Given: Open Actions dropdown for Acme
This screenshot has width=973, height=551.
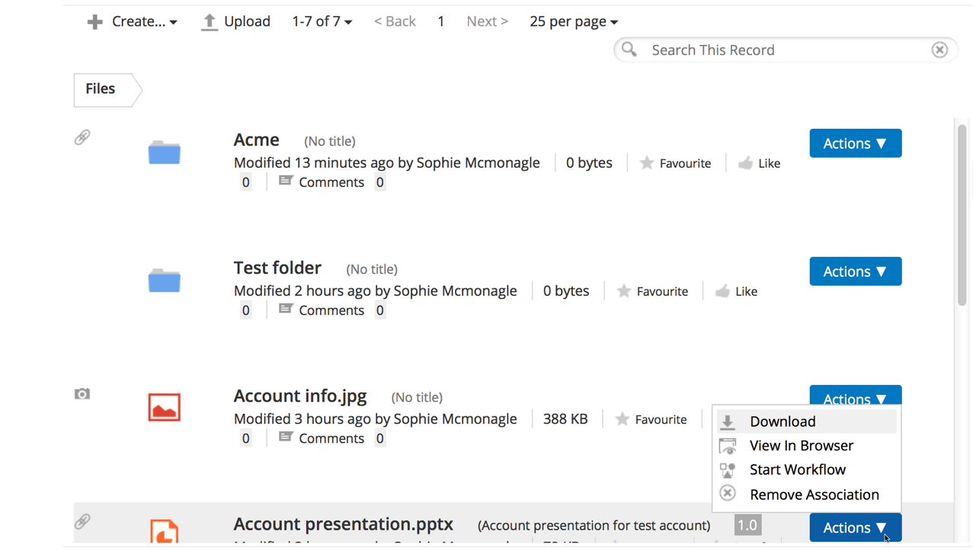Looking at the screenshot, I should [855, 143].
